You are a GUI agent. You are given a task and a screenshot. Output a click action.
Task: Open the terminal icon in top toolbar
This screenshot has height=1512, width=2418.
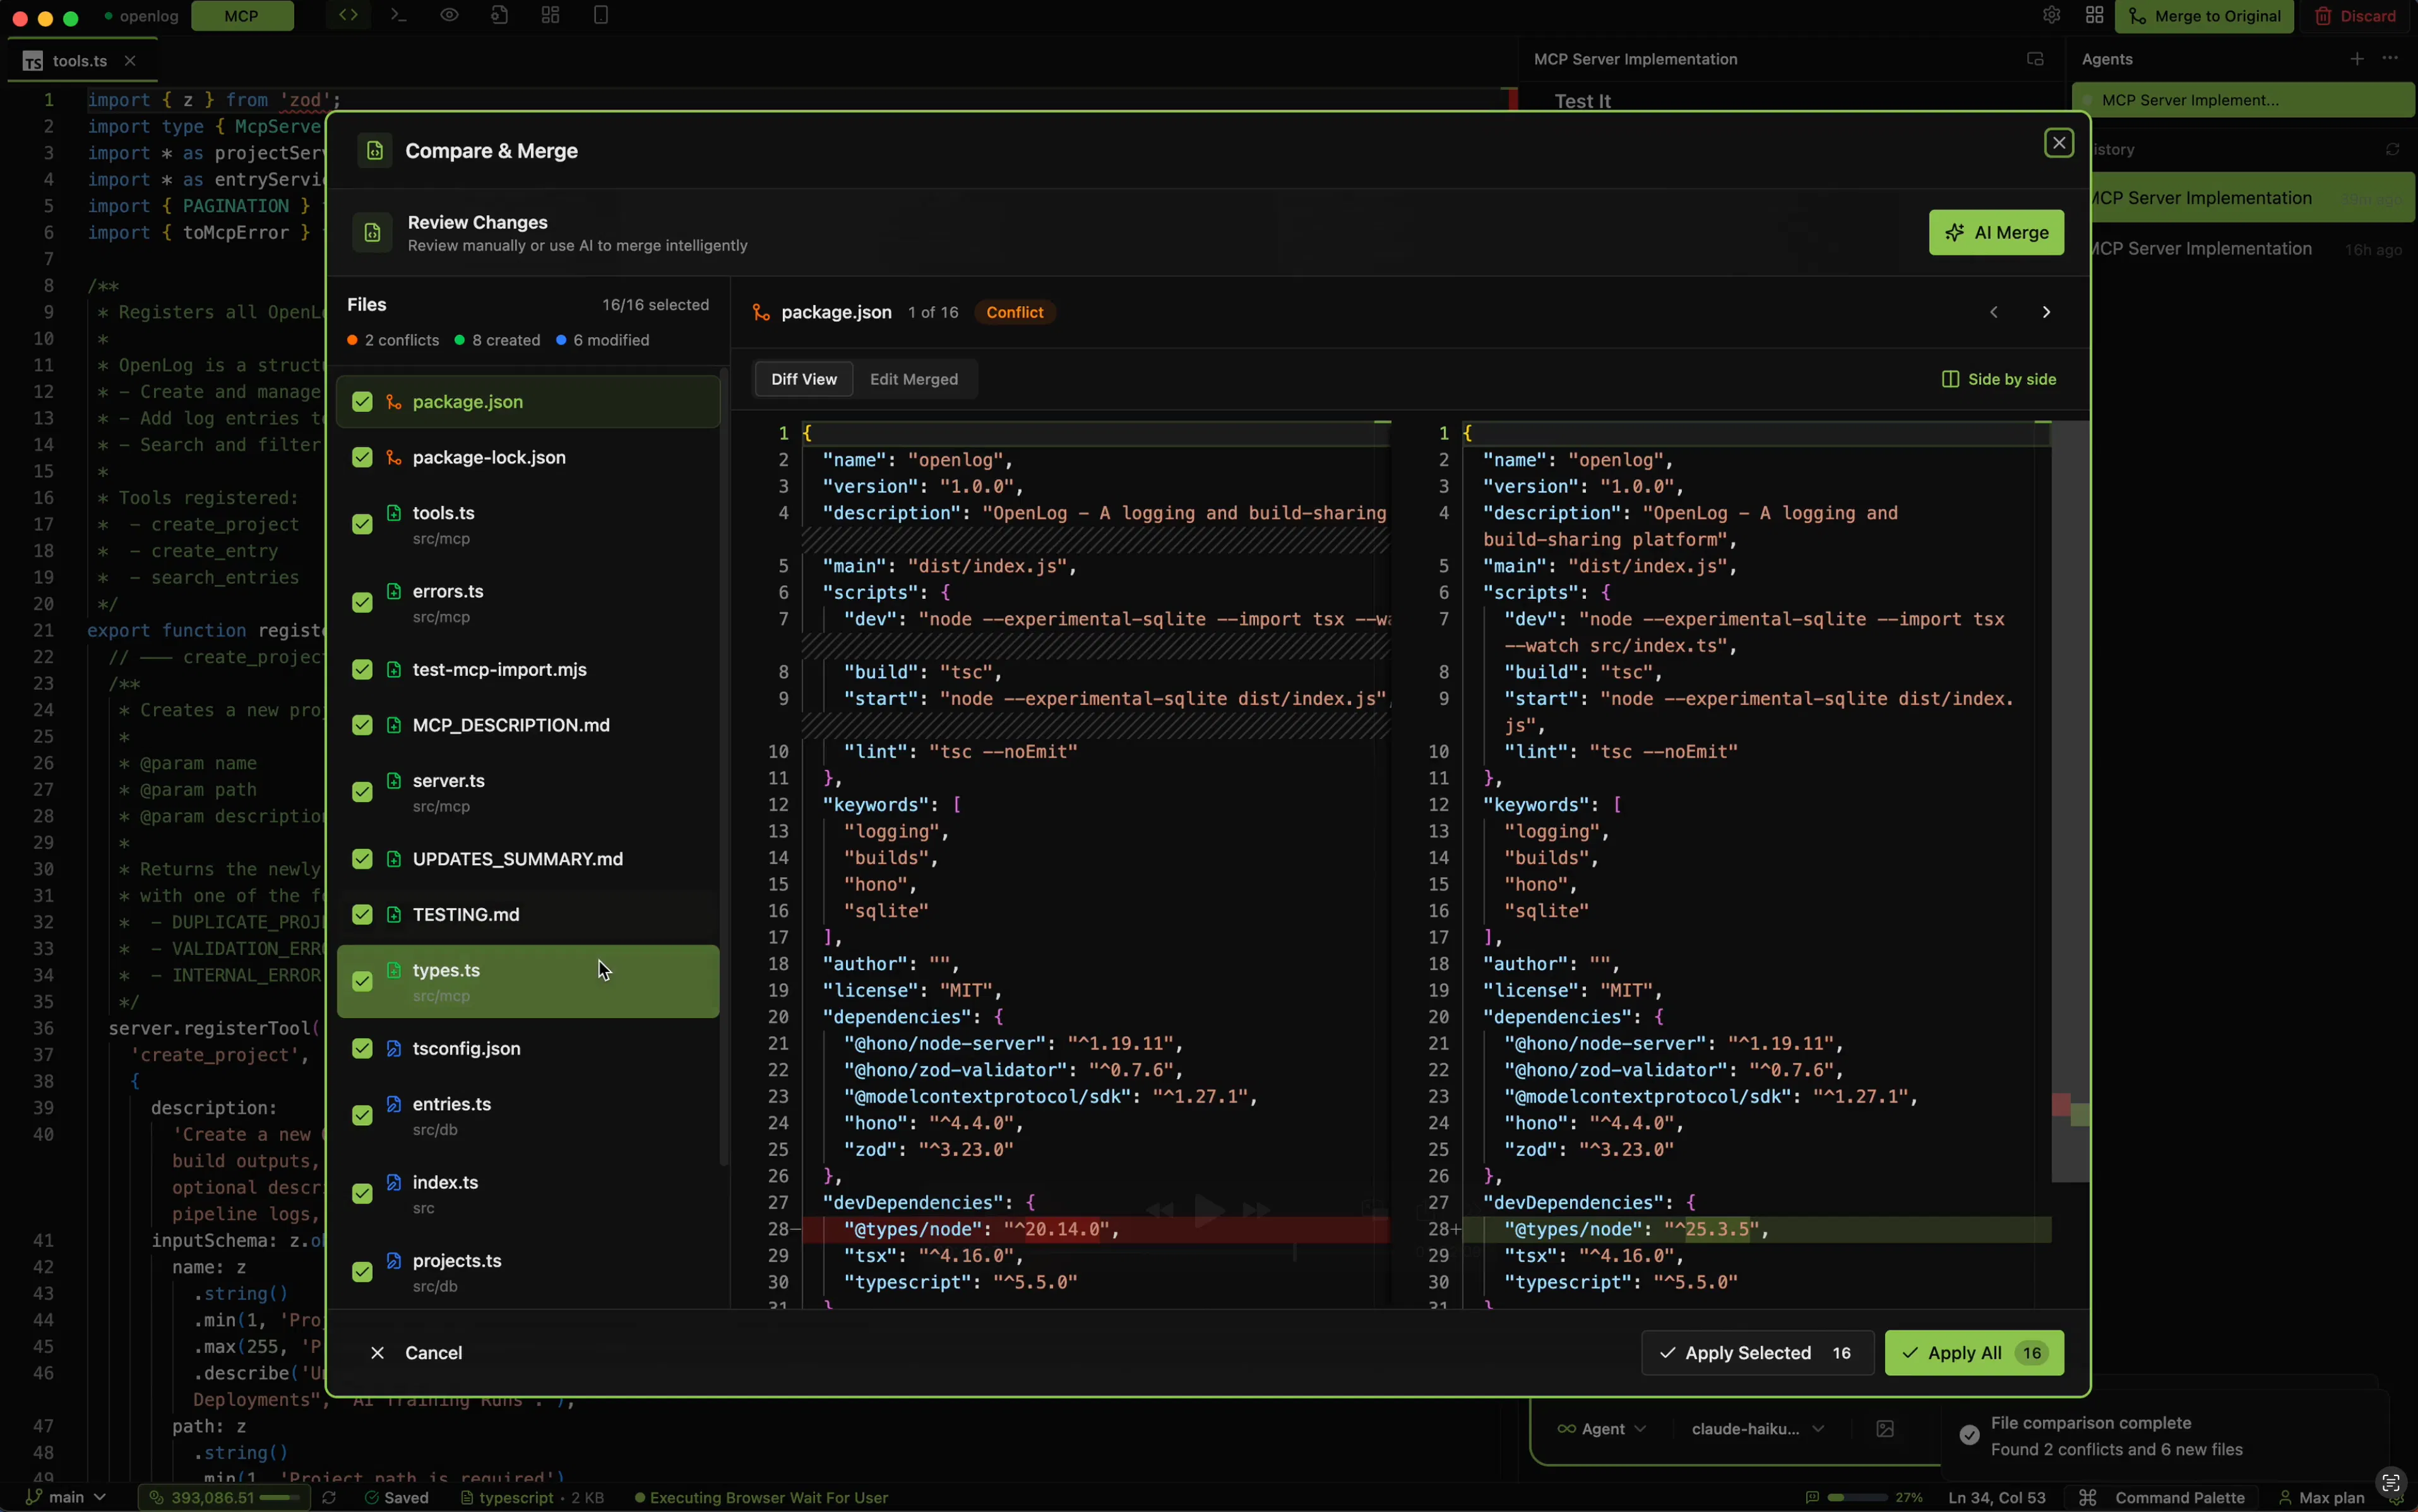click(x=398, y=15)
